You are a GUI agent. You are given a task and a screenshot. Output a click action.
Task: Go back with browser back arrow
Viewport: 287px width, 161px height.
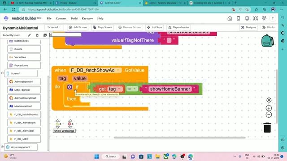(x=5, y=9)
